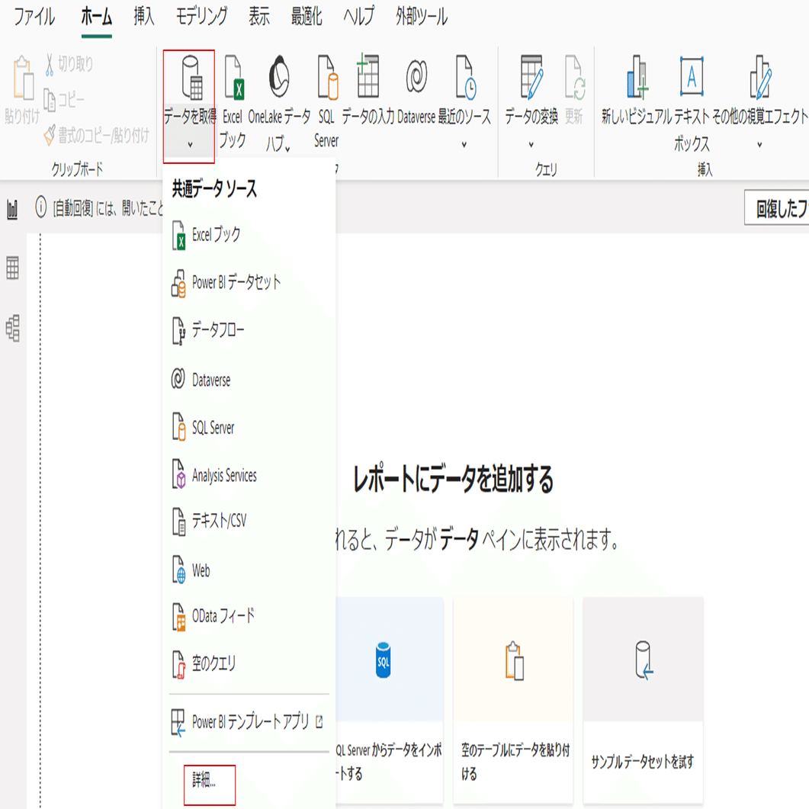Open the 挿入 ribbon tab
The width and height of the screenshot is (809, 809).
(x=144, y=17)
